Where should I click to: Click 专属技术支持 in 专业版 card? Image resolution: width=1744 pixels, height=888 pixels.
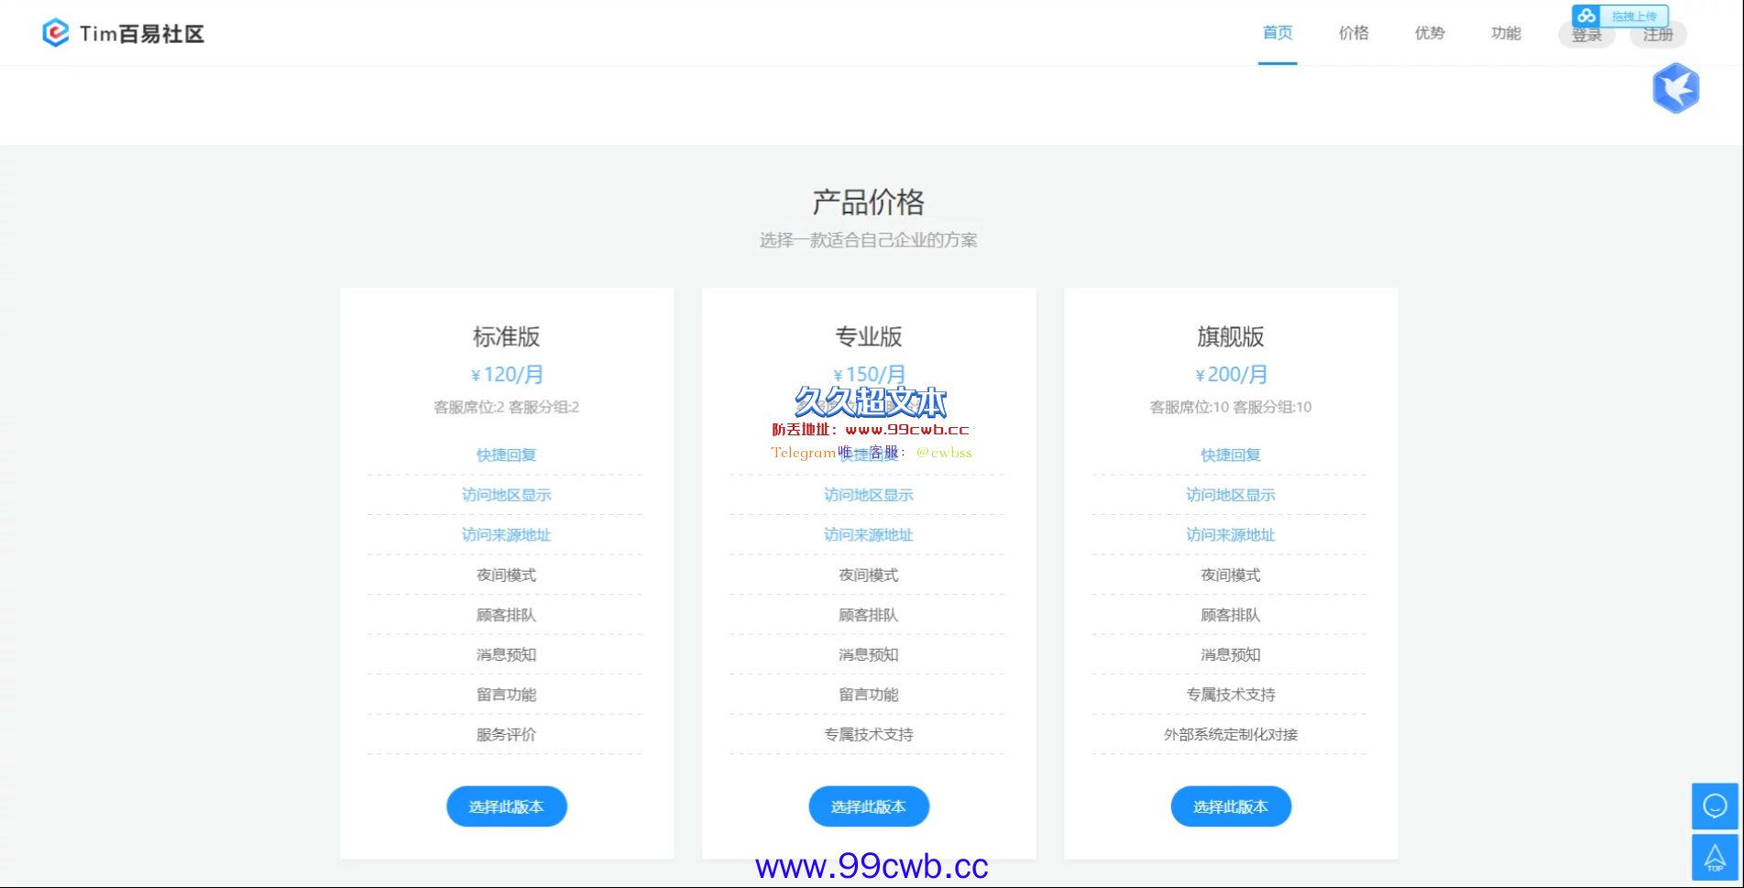point(869,734)
